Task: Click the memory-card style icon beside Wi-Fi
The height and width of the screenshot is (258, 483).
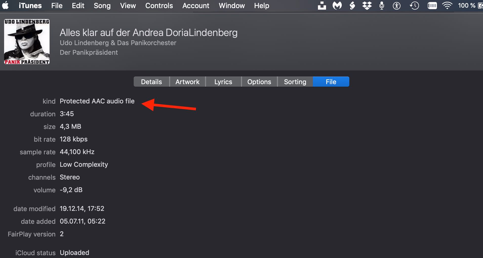Action: coord(432,5)
